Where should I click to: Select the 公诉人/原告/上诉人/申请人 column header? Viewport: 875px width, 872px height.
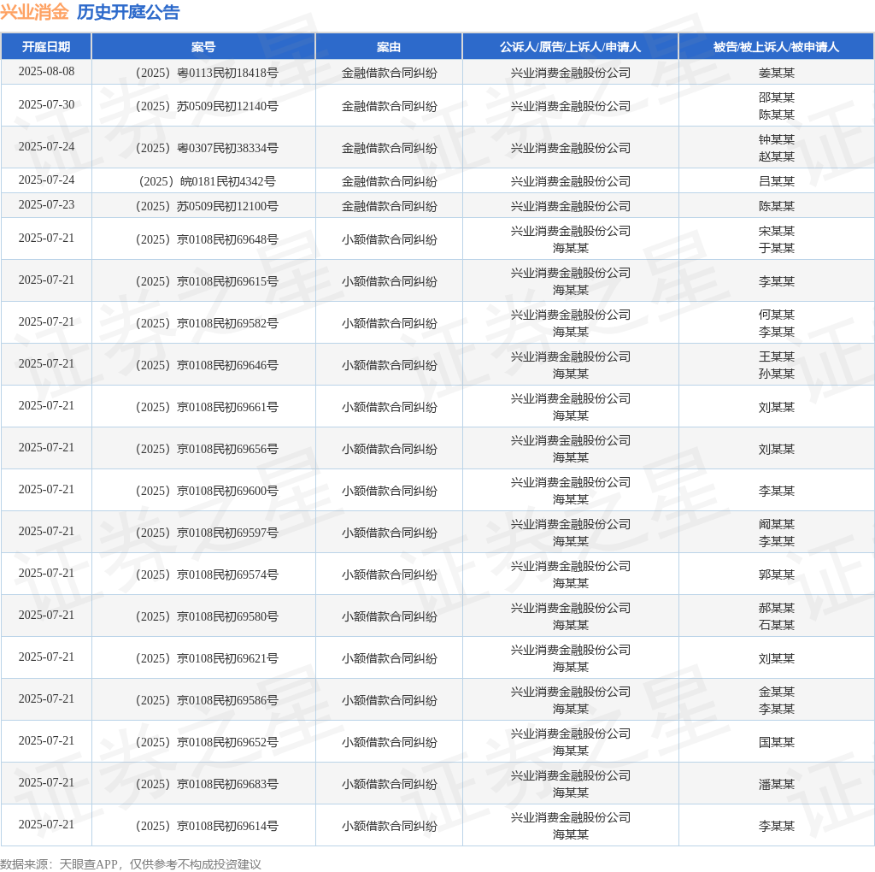click(570, 47)
